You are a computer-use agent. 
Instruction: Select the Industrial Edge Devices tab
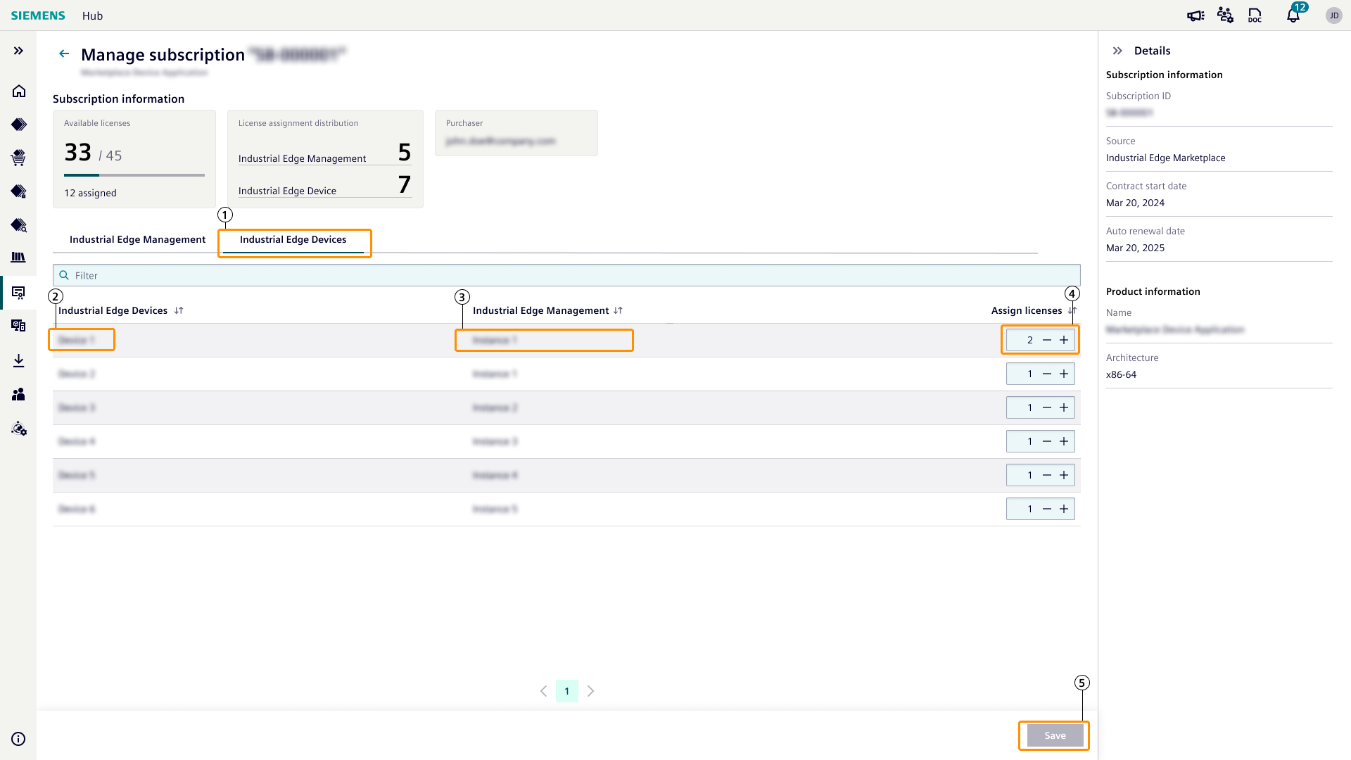pyautogui.click(x=293, y=239)
